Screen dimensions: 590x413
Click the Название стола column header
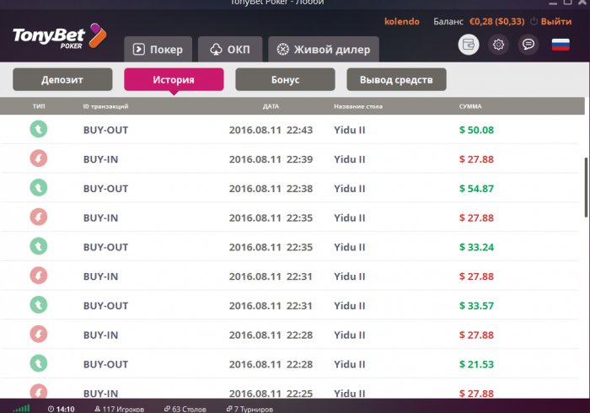[x=358, y=106]
